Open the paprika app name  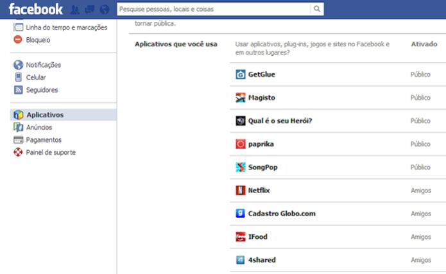coord(261,144)
